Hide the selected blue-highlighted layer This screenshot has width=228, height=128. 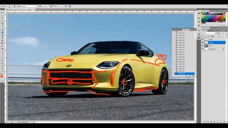pyautogui.click(x=203, y=43)
